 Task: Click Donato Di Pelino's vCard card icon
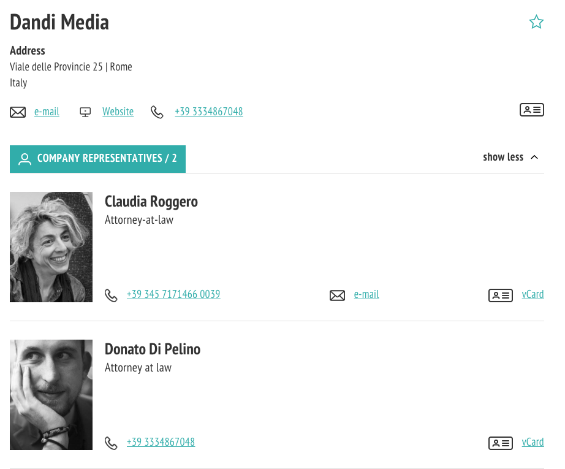tap(500, 443)
